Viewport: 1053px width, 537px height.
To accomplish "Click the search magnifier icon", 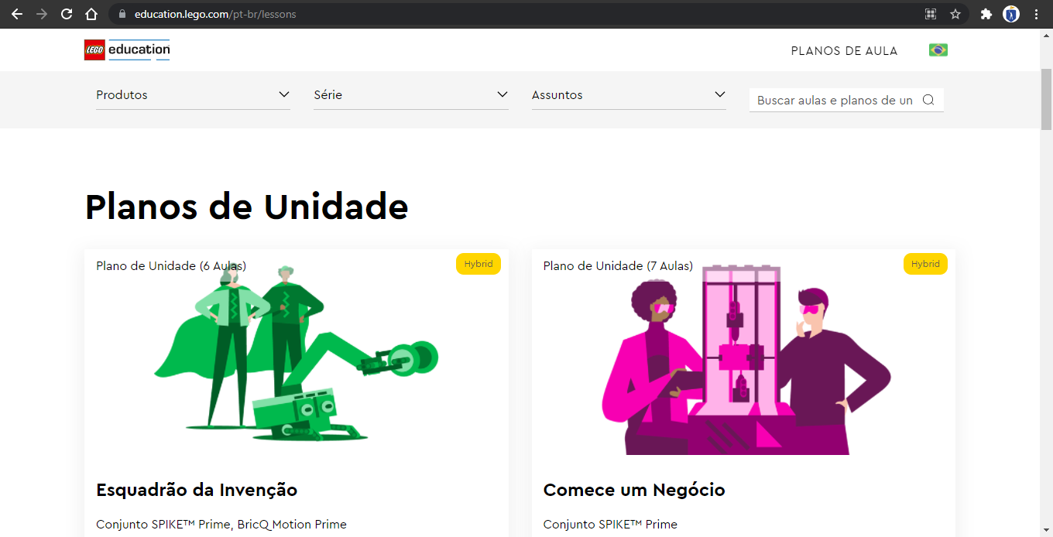I will pos(928,100).
